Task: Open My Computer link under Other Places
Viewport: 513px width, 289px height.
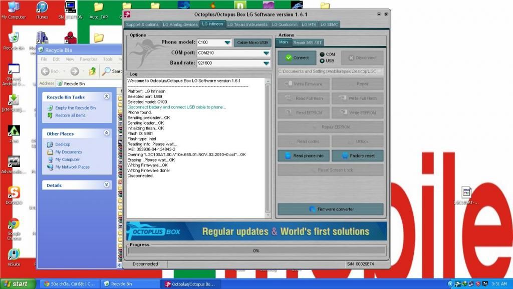Action: [64, 159]
